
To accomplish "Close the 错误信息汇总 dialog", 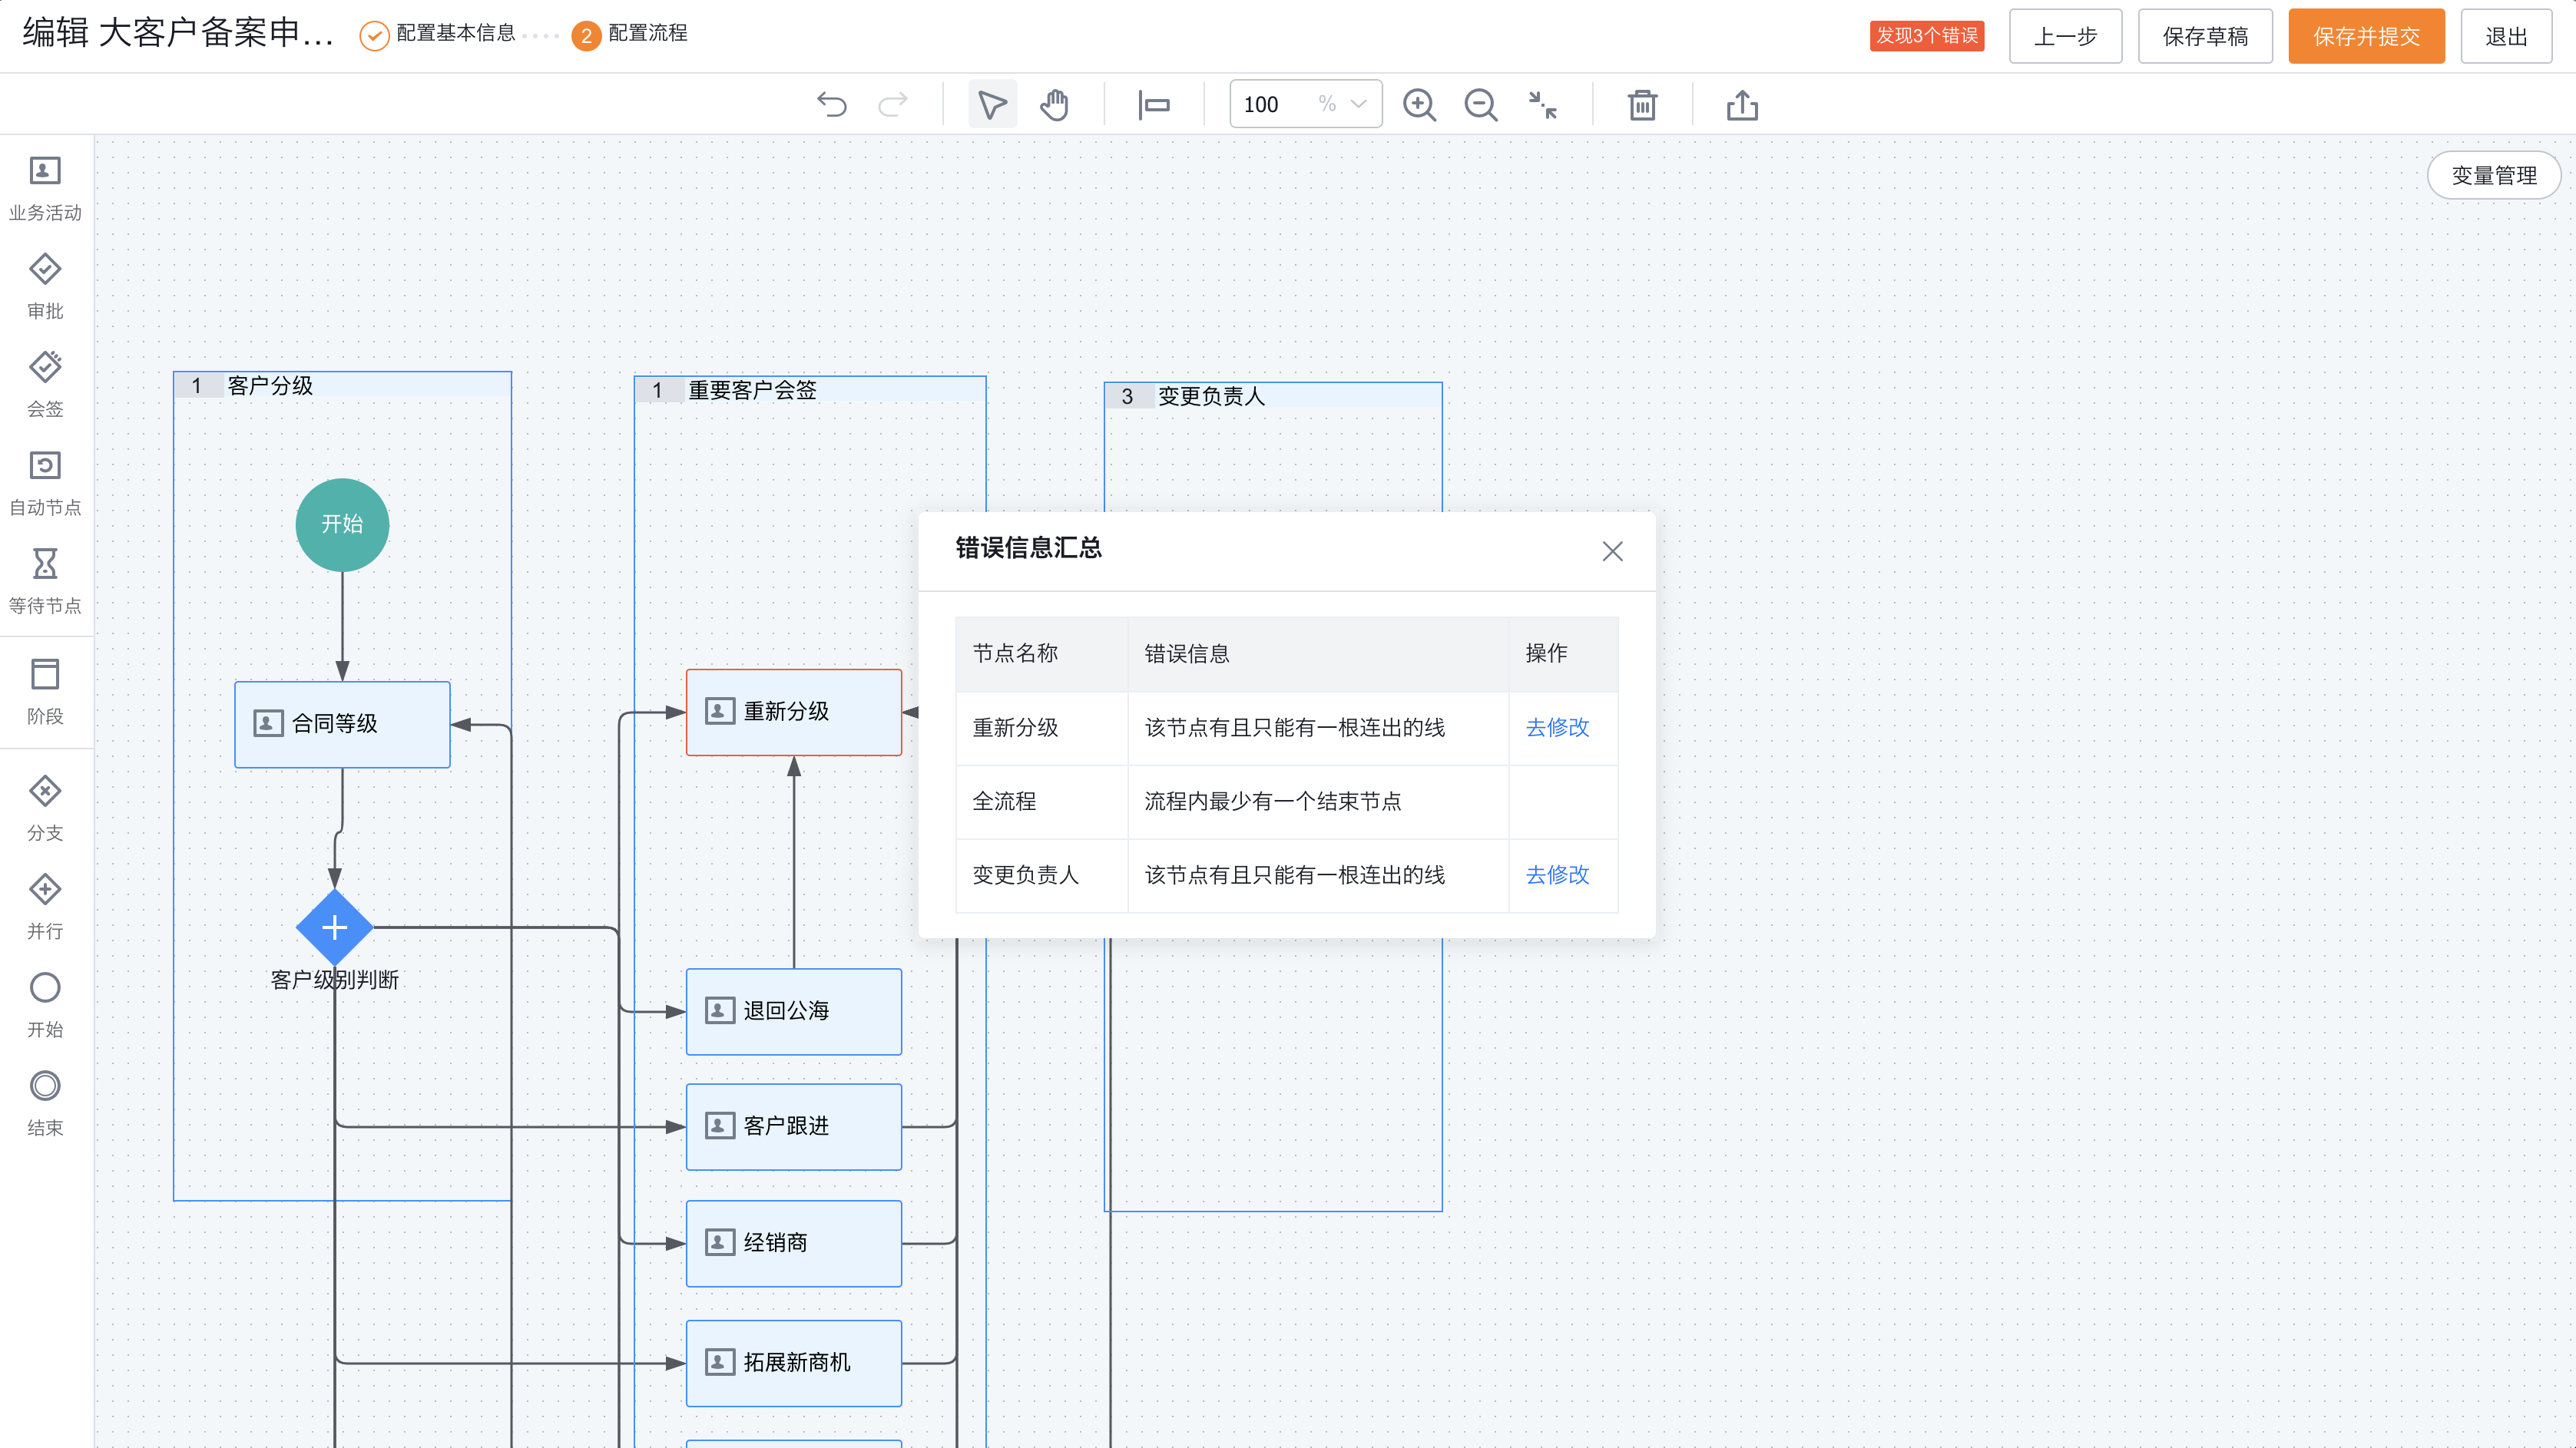I will (x=1612, y=550).
